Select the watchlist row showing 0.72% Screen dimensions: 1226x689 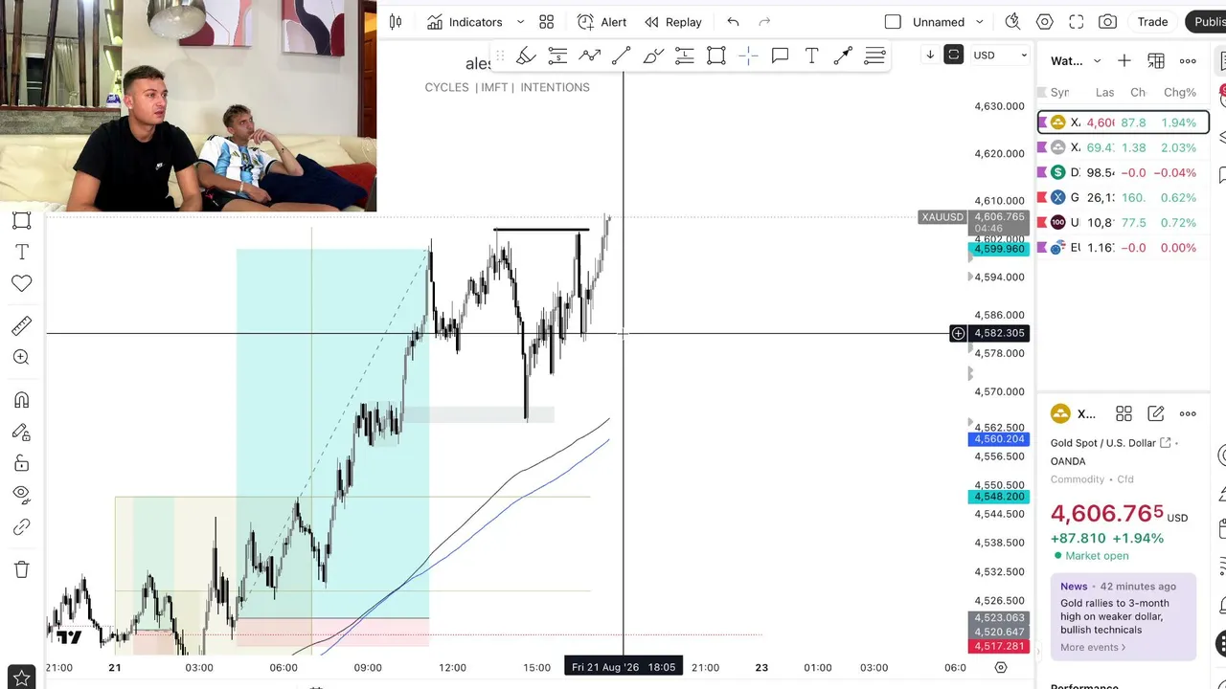coord(1124,222)
